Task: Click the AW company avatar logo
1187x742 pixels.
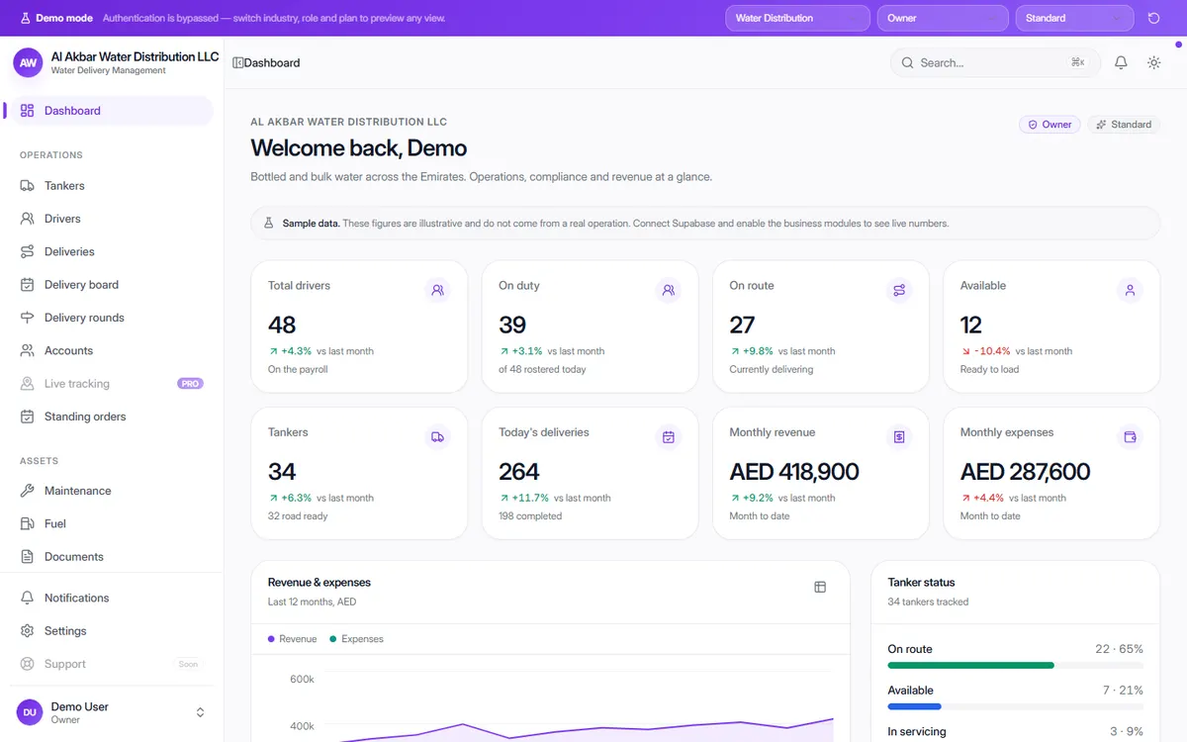Action: (28, 62)
